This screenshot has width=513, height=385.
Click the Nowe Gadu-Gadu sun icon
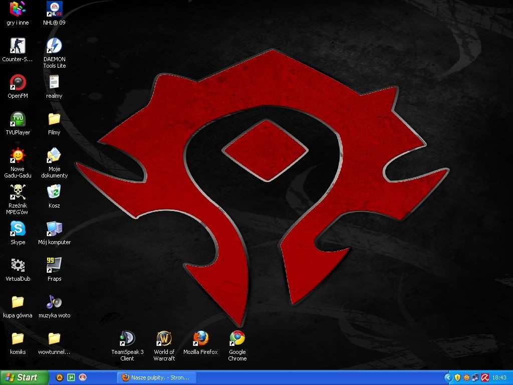(x=18, y=156)
